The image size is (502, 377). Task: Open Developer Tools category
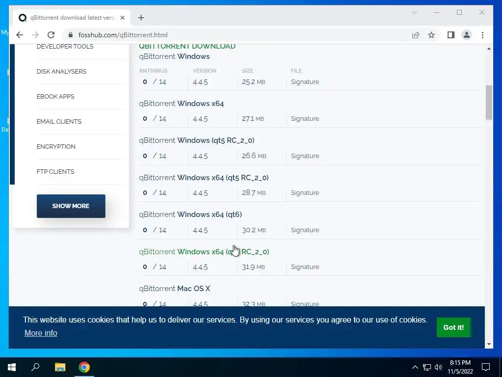pos(65,47)
